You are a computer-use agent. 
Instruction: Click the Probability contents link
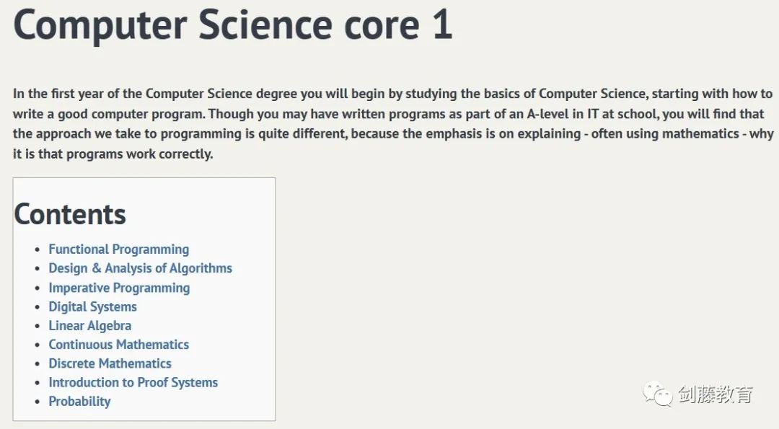click(79, 401)
